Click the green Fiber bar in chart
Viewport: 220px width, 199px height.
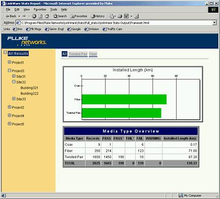coord(124,99)
